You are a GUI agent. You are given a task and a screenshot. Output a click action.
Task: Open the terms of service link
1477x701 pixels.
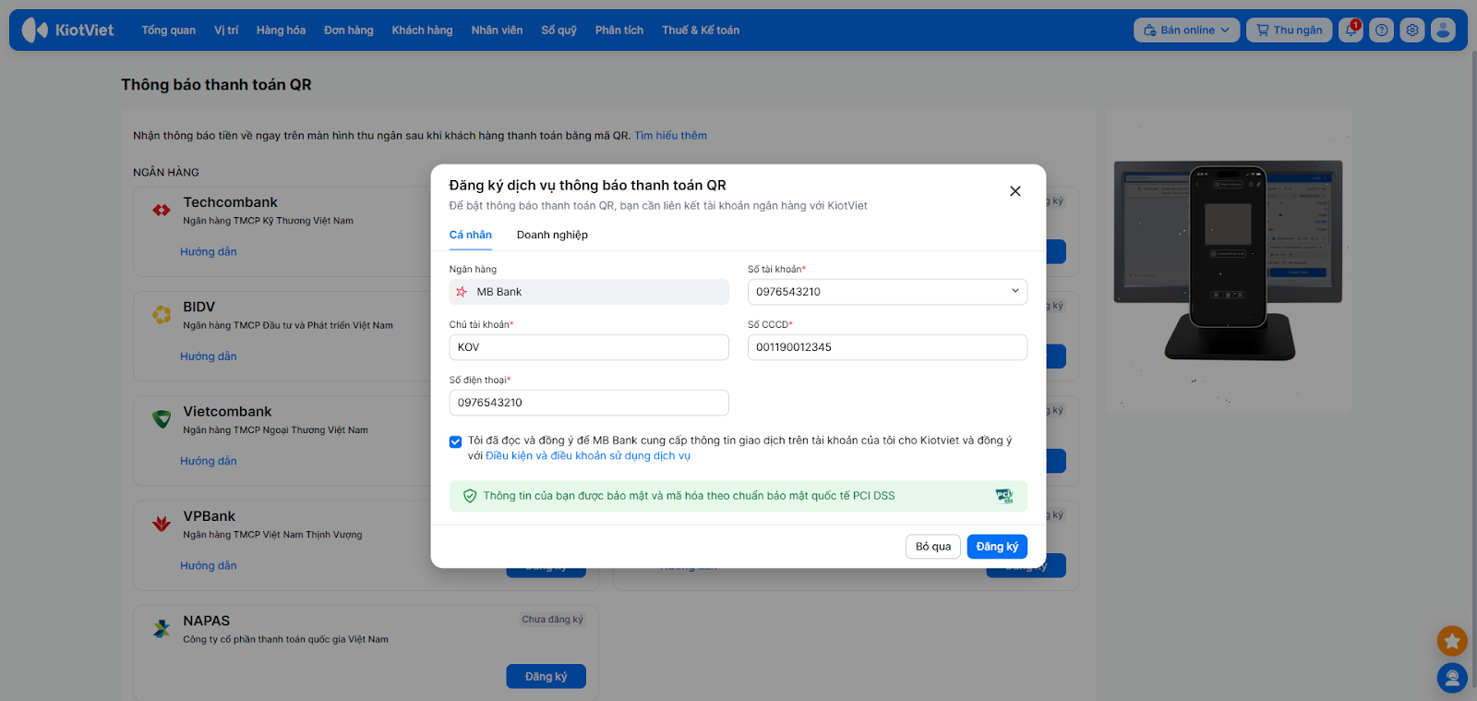click(x=588, y=456)
